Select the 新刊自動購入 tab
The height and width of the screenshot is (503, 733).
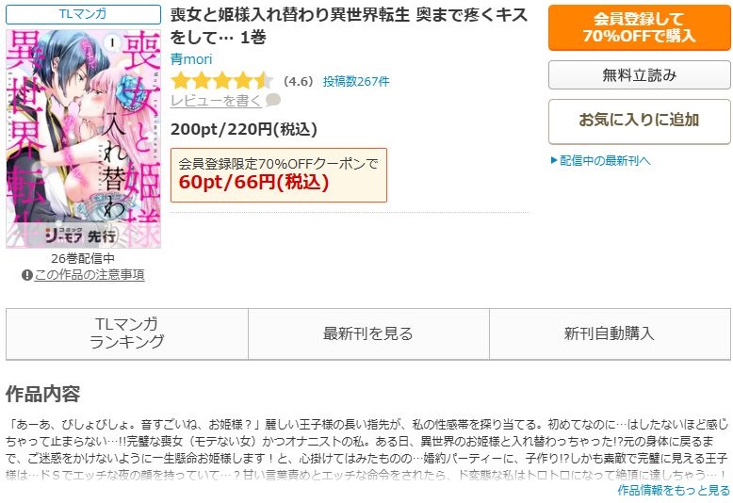pos(610,333)
